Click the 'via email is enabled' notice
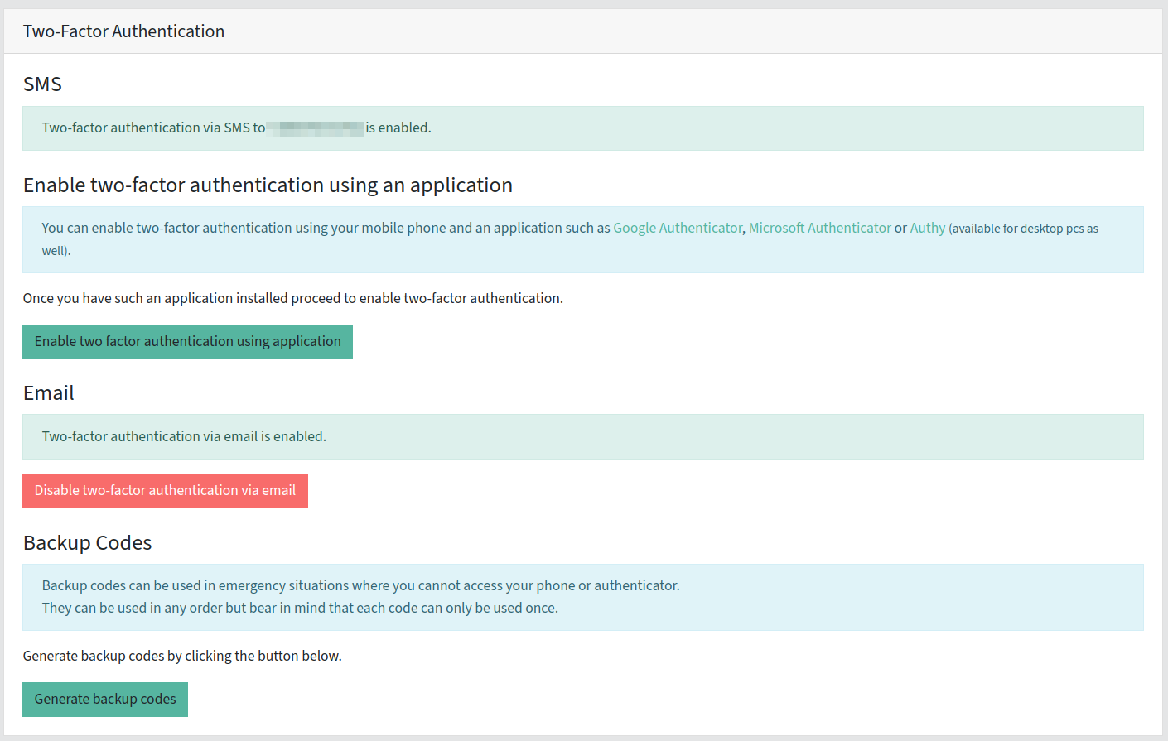 (x=184, y=436)
